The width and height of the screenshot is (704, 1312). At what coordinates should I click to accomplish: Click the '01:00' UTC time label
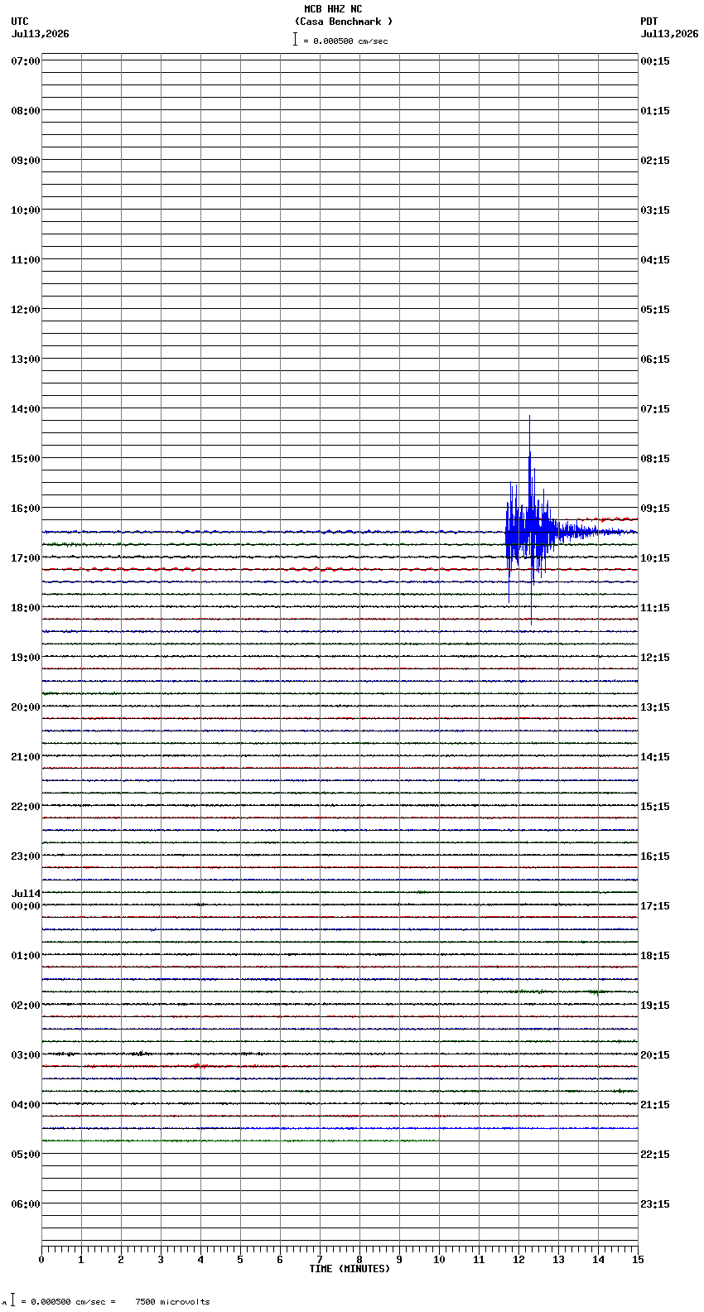[26, 956]
